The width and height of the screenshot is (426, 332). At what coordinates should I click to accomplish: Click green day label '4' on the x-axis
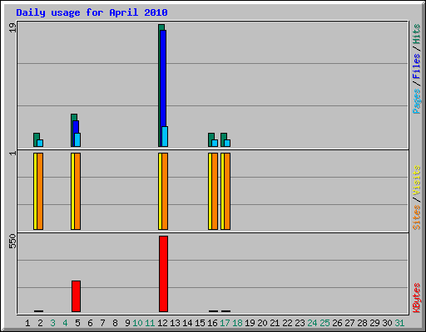click(x=65, y=323)
